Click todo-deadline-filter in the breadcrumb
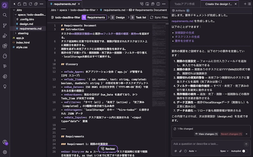The height and width of the screenshot is (157, 253). click(83, 10)
